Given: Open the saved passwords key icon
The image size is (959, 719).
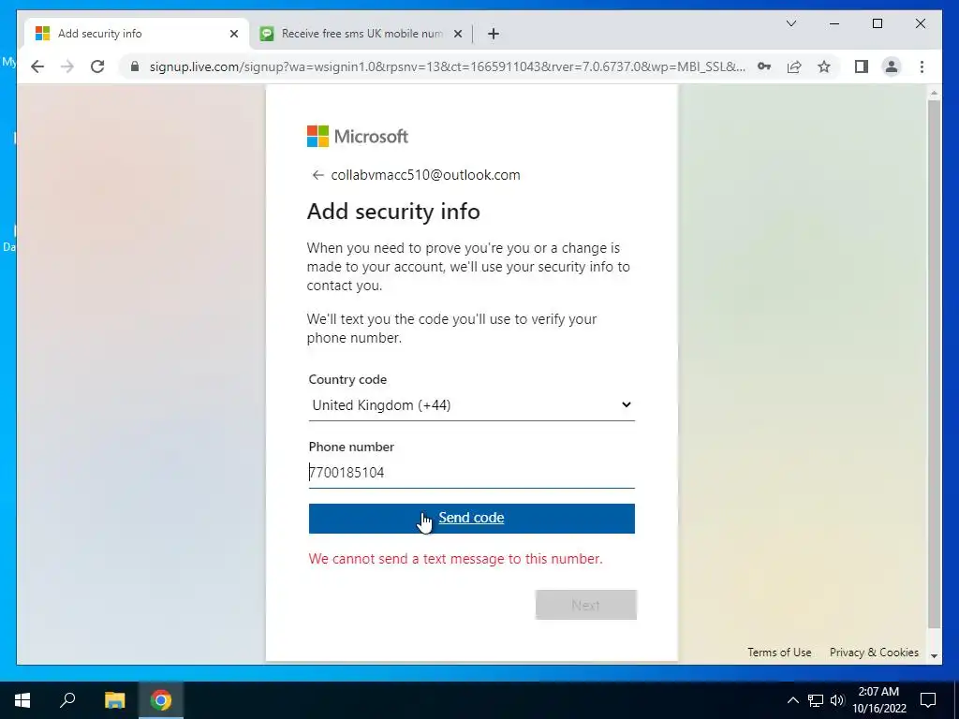Looking at the screenshot, I should click(764, 66).
